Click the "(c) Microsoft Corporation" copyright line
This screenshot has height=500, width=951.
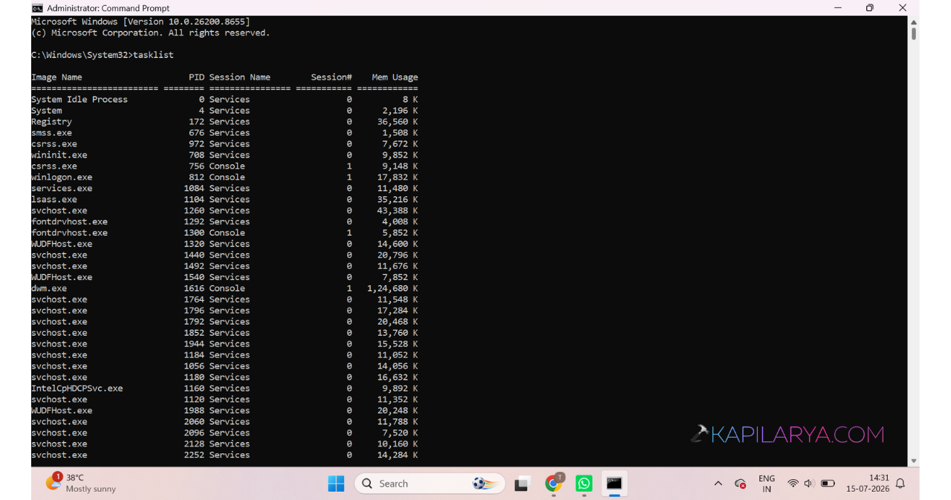click(151, 33)
